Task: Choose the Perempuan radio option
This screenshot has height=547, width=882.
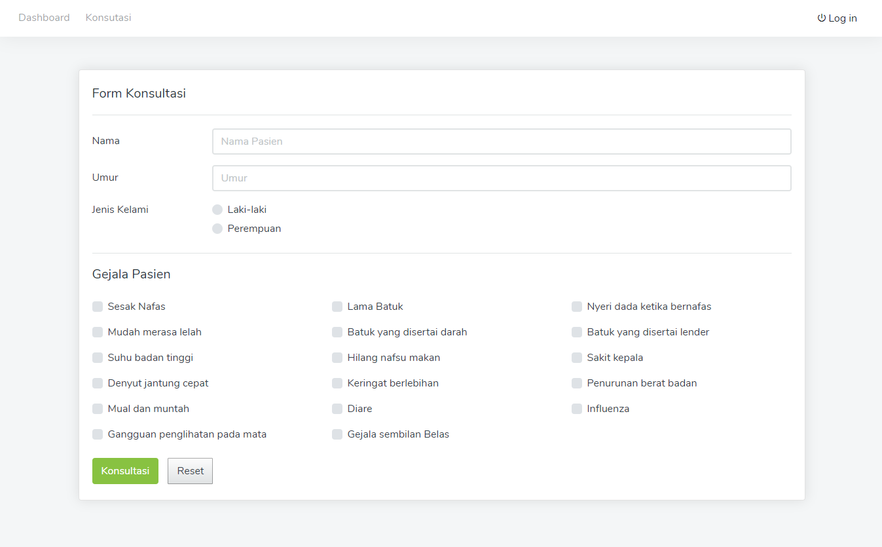Action: pos(217,229)
